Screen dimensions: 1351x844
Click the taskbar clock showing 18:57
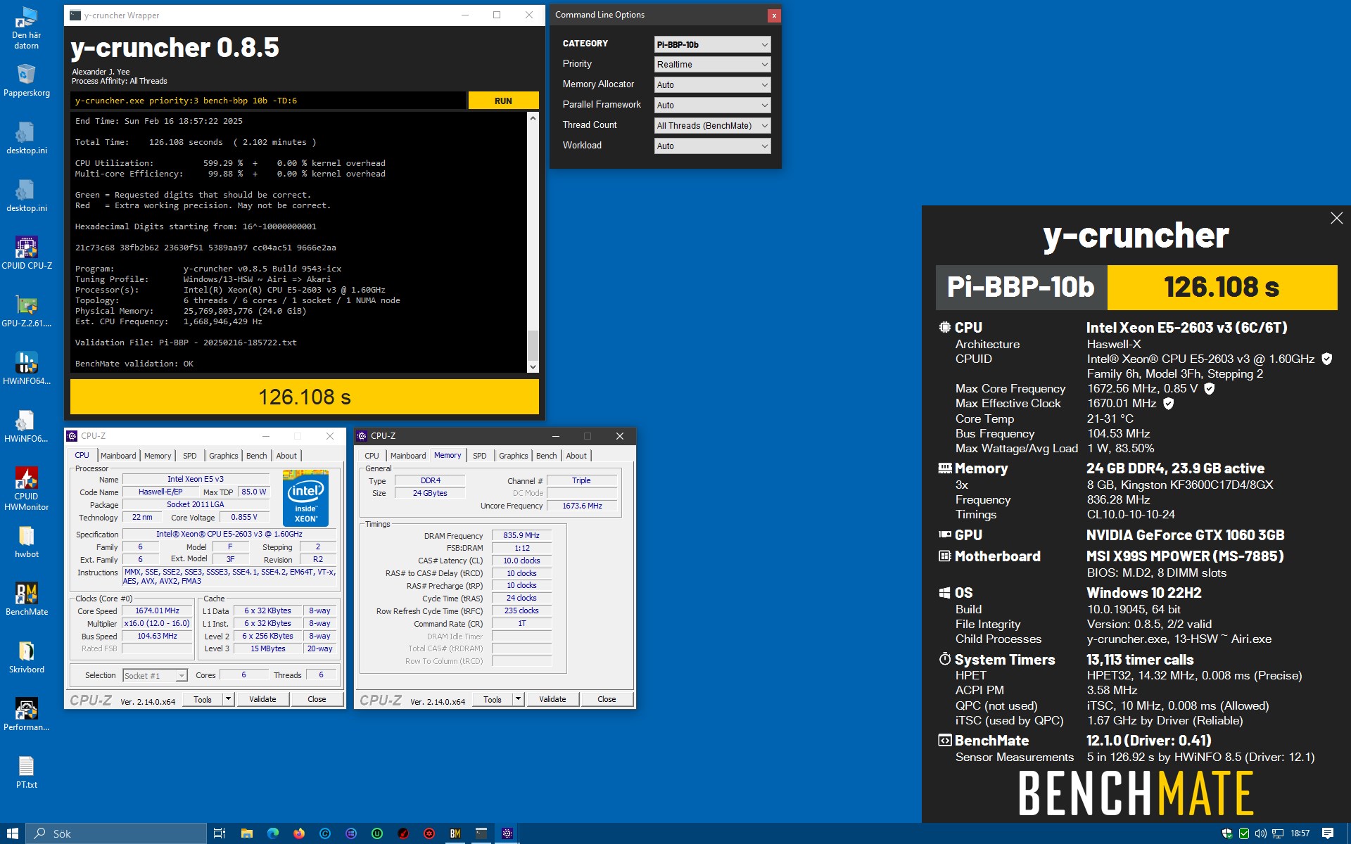(1300, 833)
